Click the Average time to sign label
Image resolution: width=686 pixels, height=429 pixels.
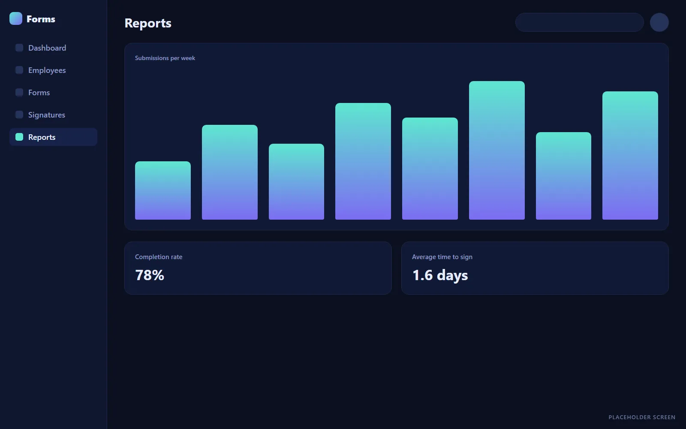pos(442,257)
